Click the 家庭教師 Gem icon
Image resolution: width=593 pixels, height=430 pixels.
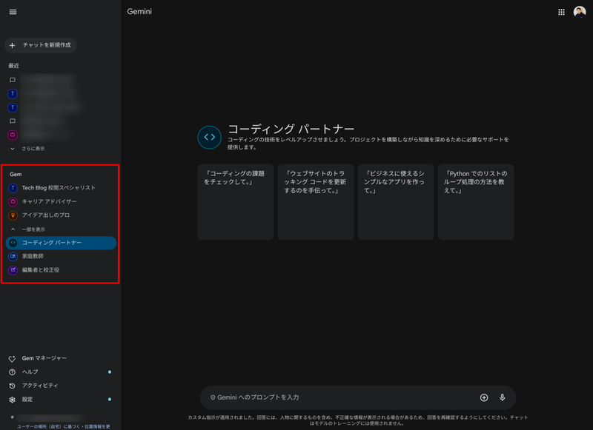point(13,256)
